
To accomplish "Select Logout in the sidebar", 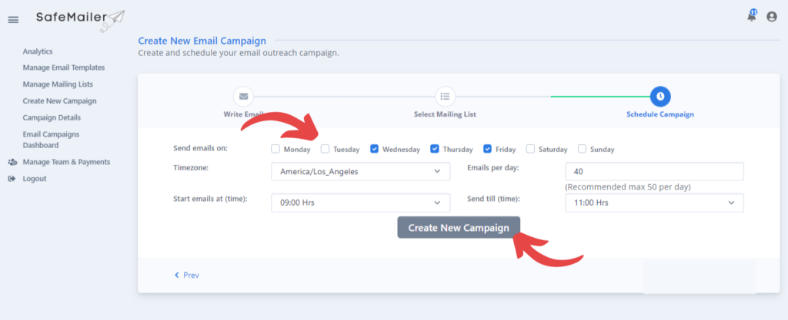I will click(35, 179).
